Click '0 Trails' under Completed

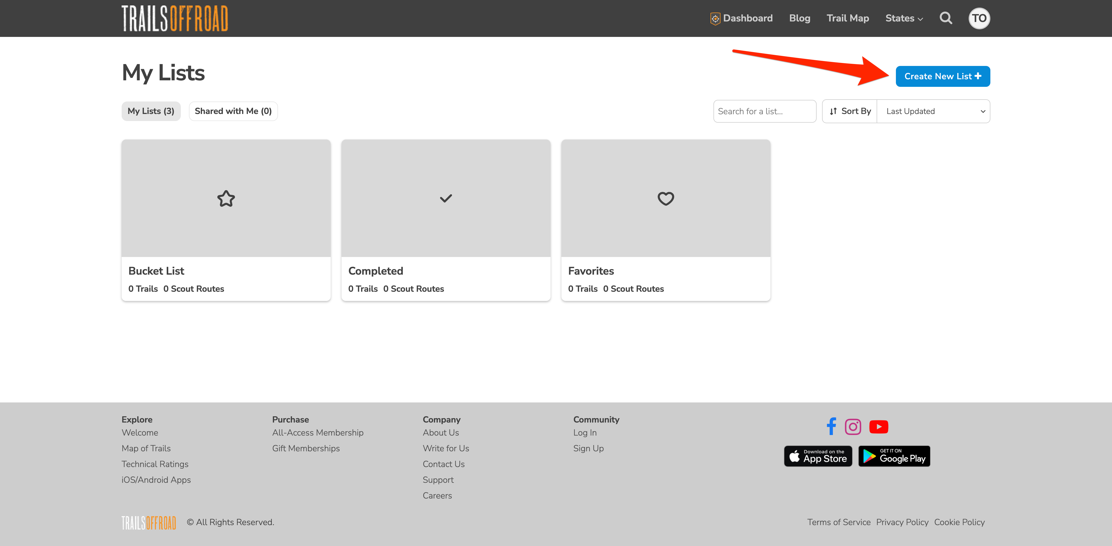pyautogui.click(x=363, y=289)
